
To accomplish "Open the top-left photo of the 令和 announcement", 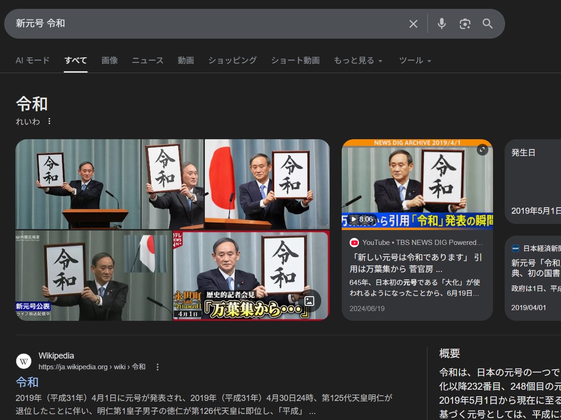I will pos(78,184).
